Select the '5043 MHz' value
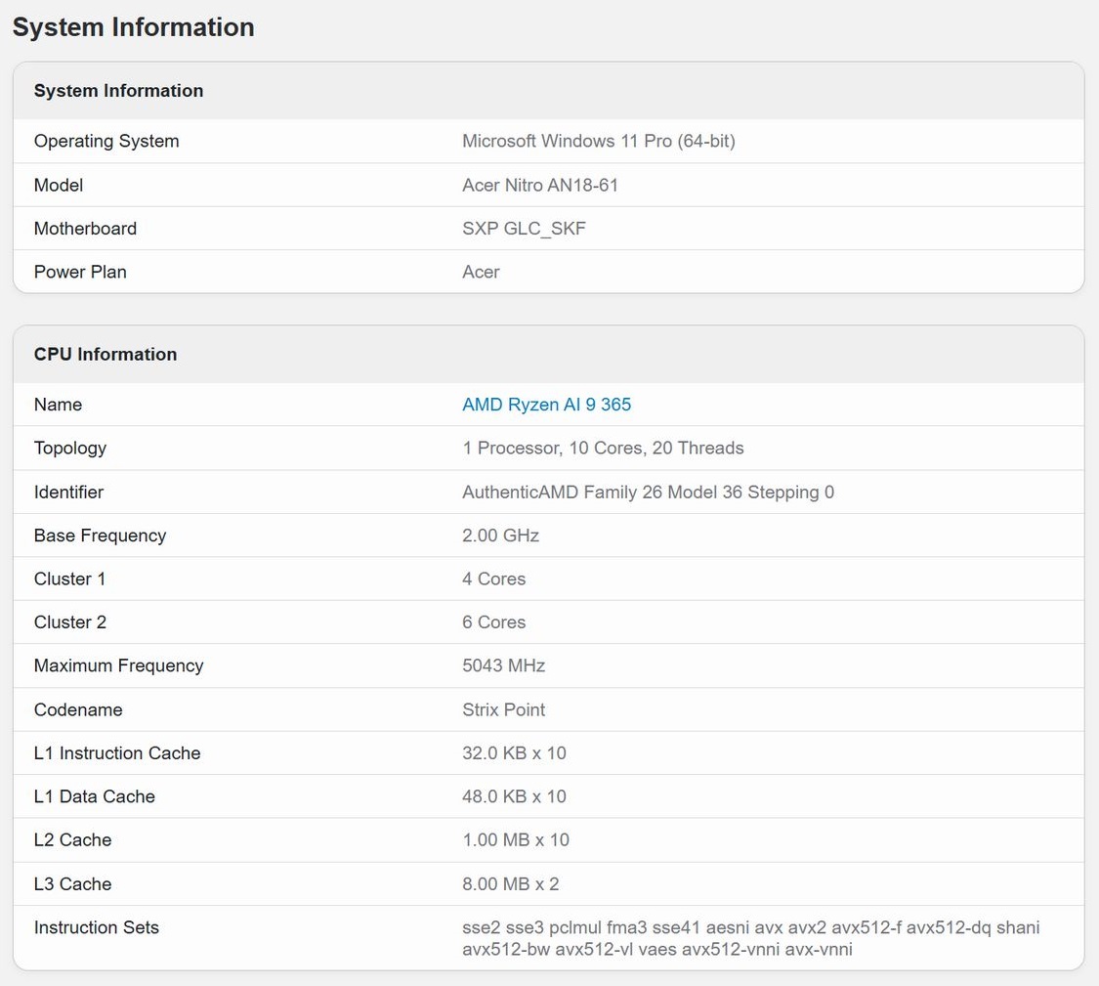Image resolution: width=1099 pixels, height=986 pixels. tap(503, 665)
